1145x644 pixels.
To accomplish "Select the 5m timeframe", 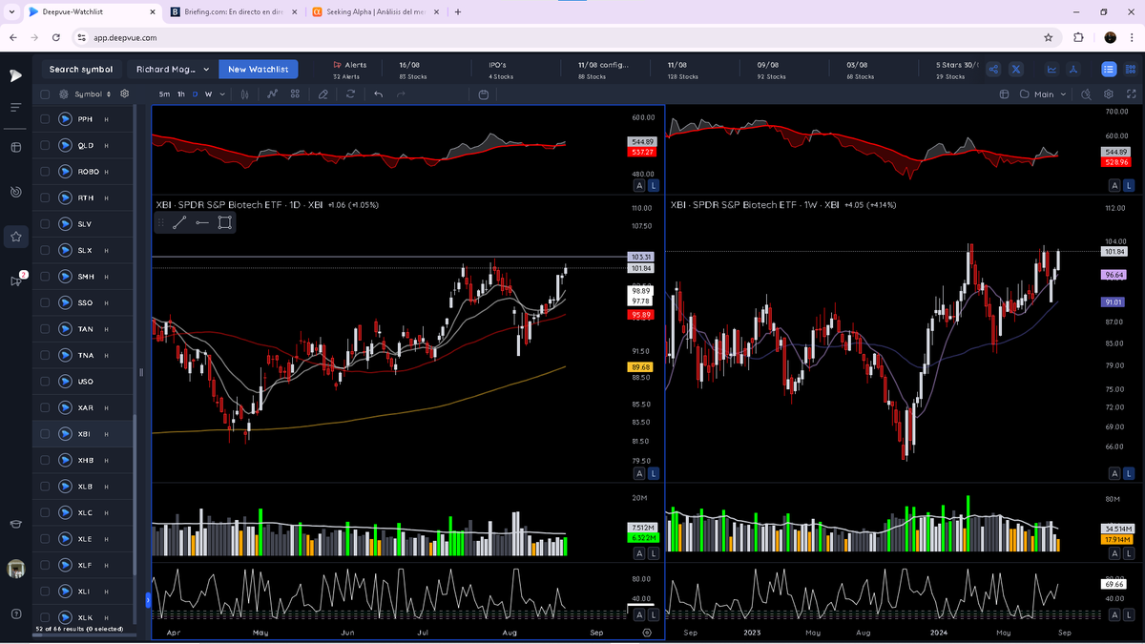I will tap(164, 94).
